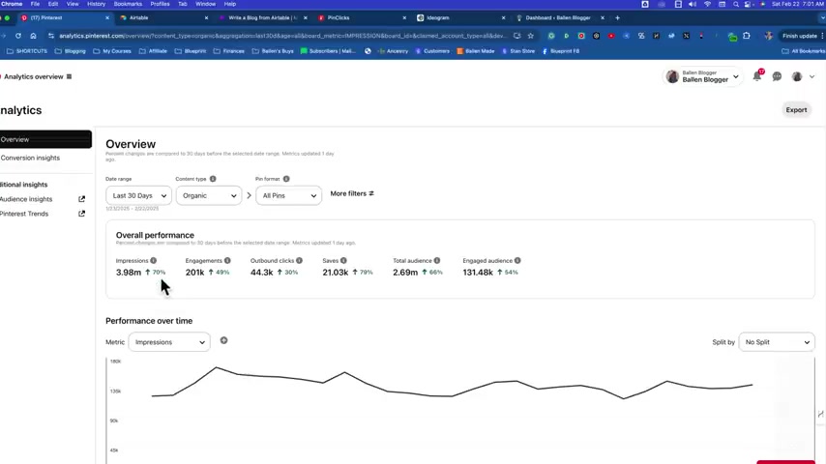
Task: Open the History menu in menu bar
Action: tap(96, 4)
